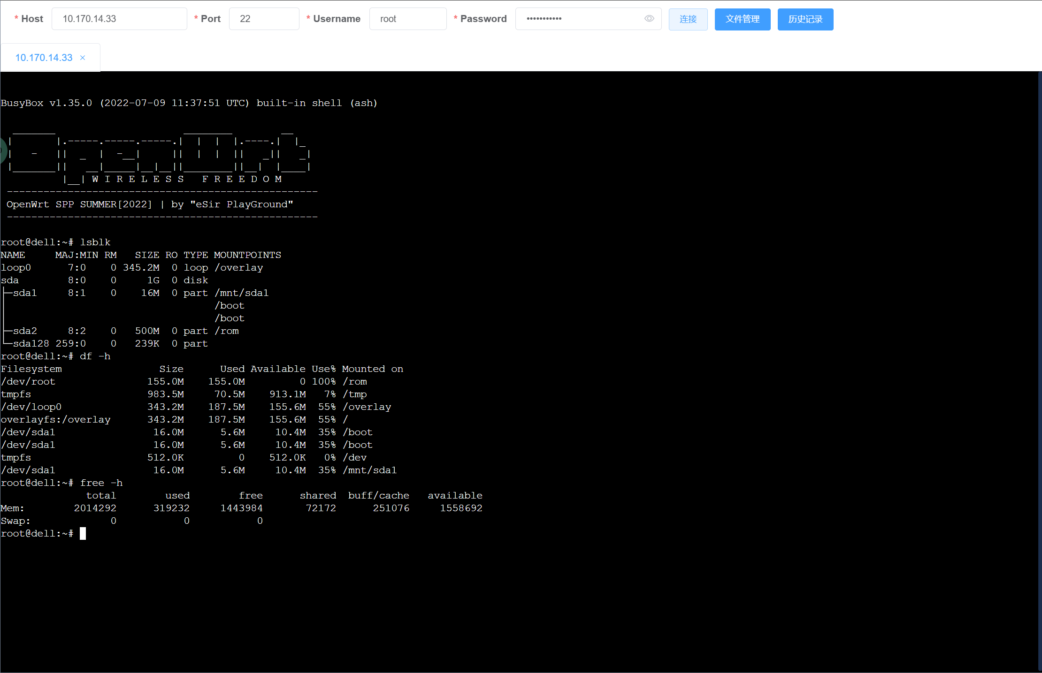The height and width of the screenshot is (673, 1042).
Task: Select the 10.170.14.33 terminal tab
Action: coord(44,58)
